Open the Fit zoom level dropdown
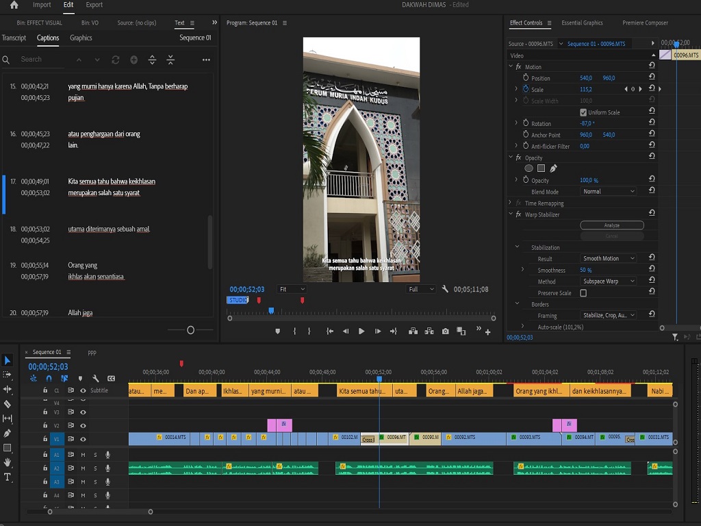Screen dimensions: 701x526 [x=292, y=289]
